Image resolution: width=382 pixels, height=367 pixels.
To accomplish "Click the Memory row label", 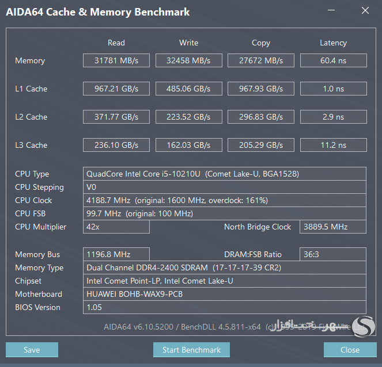I will pyautogui.click(x=30, y=60).
